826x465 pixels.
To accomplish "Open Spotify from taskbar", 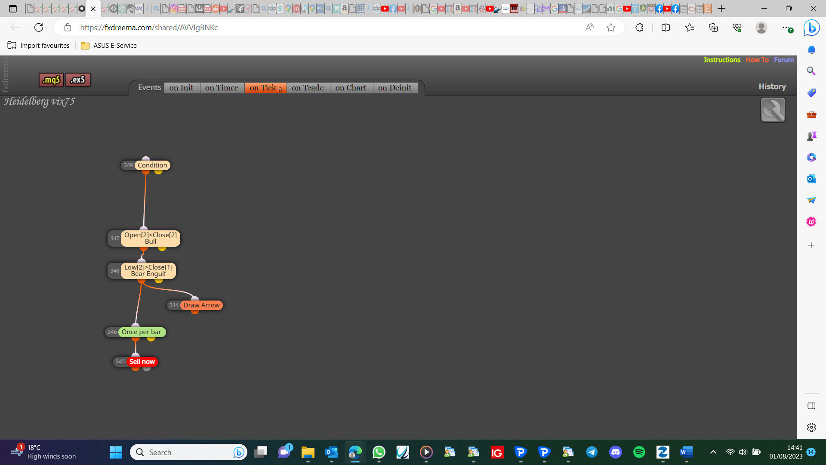I will [x=639, y=452].
